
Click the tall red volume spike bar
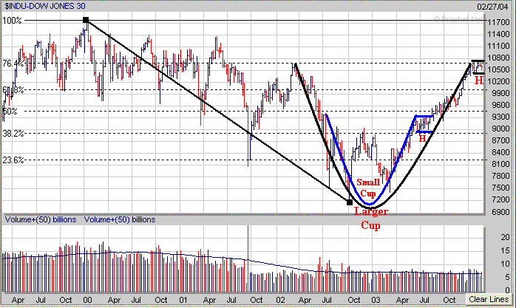(248, 259)
